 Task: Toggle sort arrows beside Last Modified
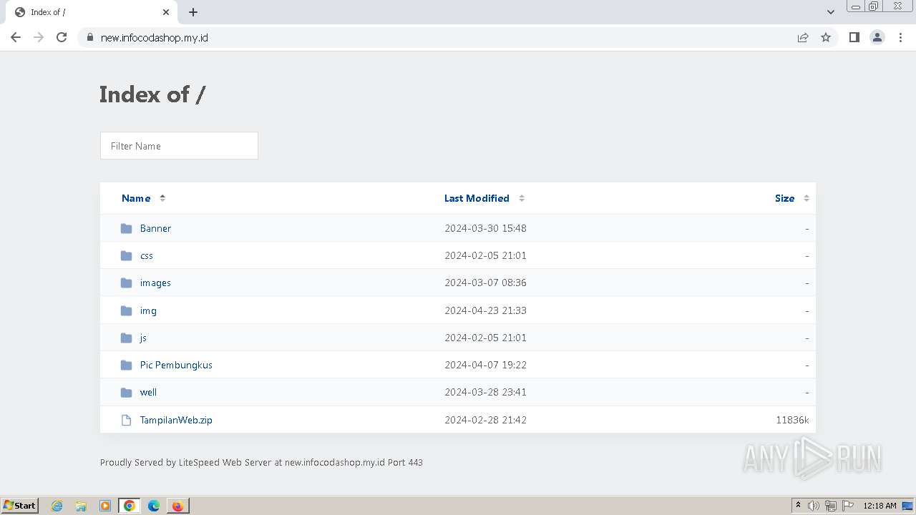522,198
